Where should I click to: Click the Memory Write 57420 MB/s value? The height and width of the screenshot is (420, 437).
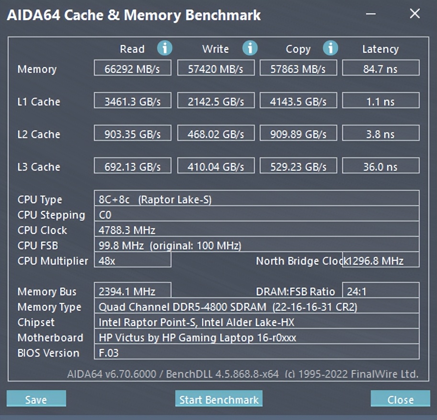coord(216,68)
